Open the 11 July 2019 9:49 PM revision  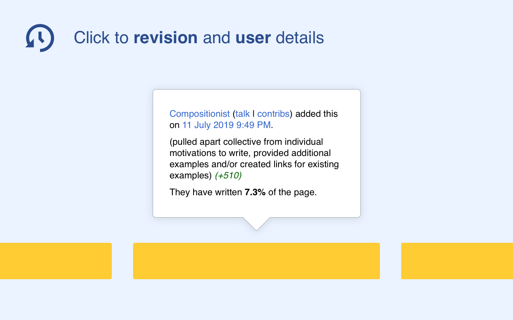226,125
